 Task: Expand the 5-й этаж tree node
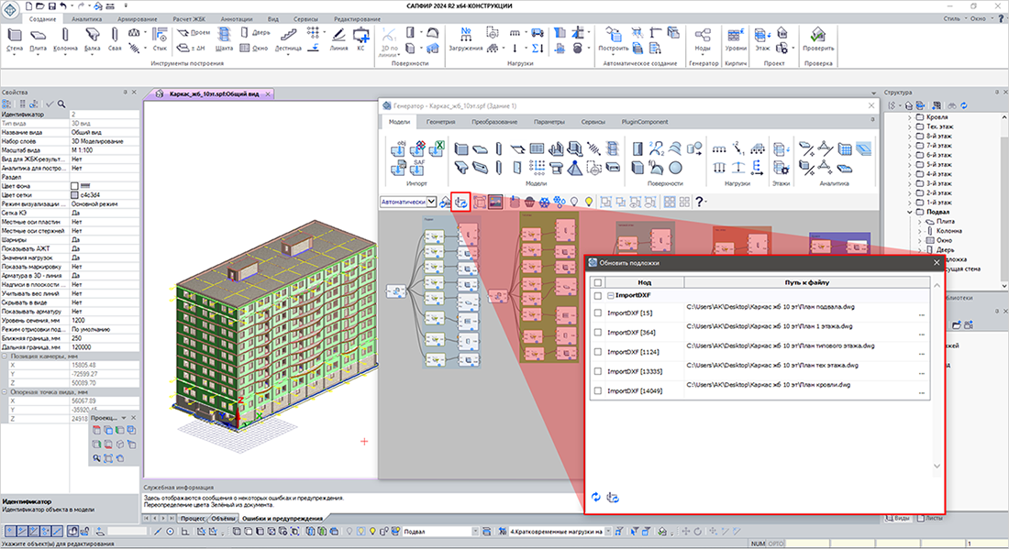(910, 165)
